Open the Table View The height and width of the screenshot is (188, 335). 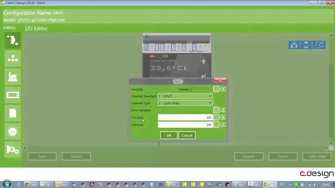click(x=316, y=156)
